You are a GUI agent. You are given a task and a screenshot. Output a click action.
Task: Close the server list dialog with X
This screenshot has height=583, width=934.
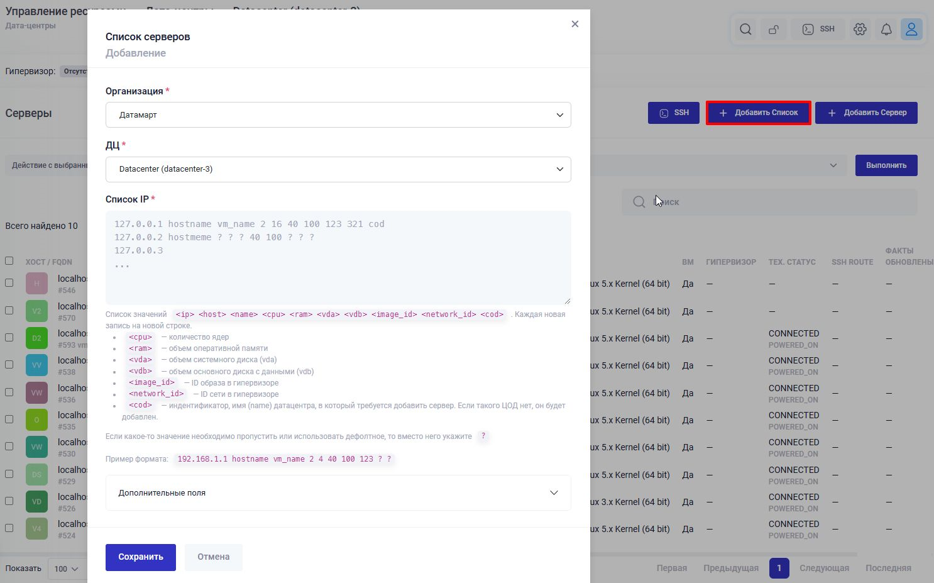(x=574, y=24)
